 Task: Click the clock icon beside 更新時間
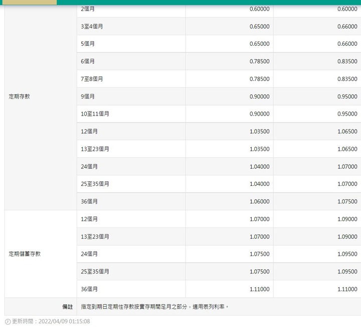click(x=8, y=321)
